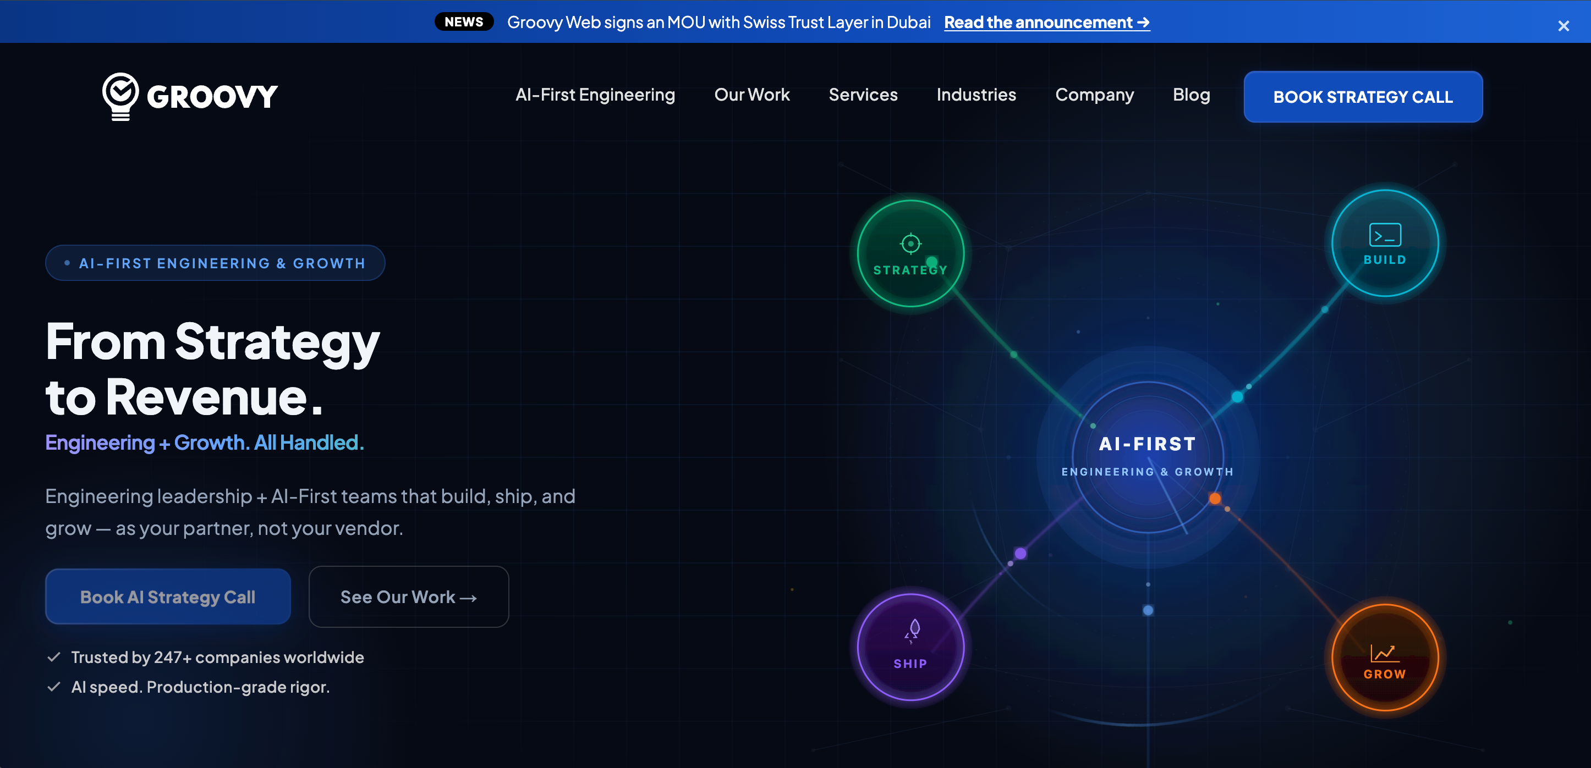Click 'AI speed. Production-grade rigor.' text

(200, 687)
